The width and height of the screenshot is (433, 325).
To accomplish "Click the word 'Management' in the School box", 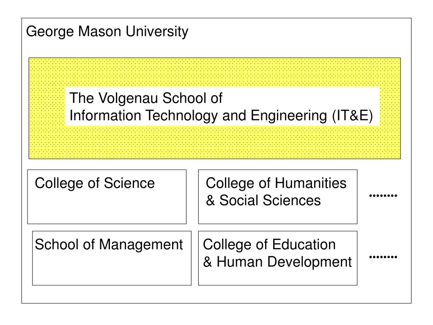I will click(x=141, y=245).
